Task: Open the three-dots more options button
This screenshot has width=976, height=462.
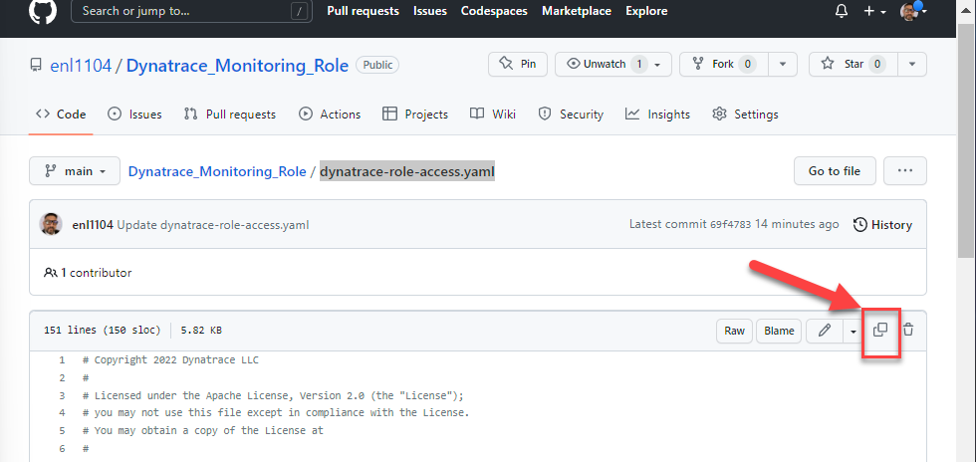Action: pyautogui.click(x=904, y=171)
